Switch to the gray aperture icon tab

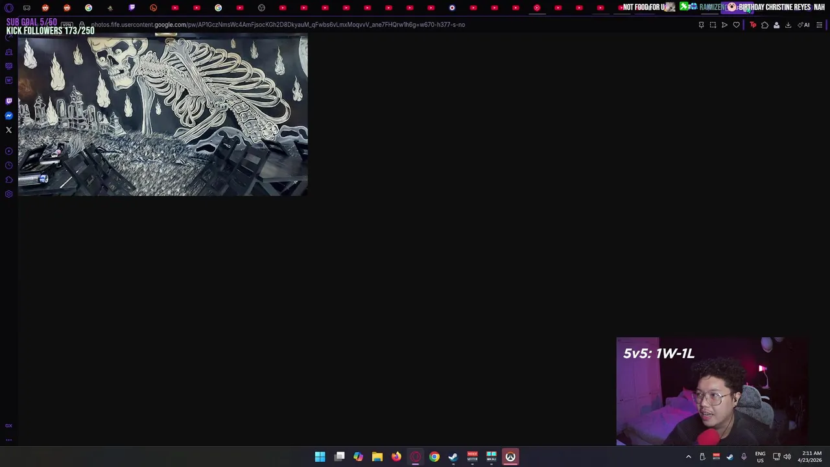tap(261, 8)
